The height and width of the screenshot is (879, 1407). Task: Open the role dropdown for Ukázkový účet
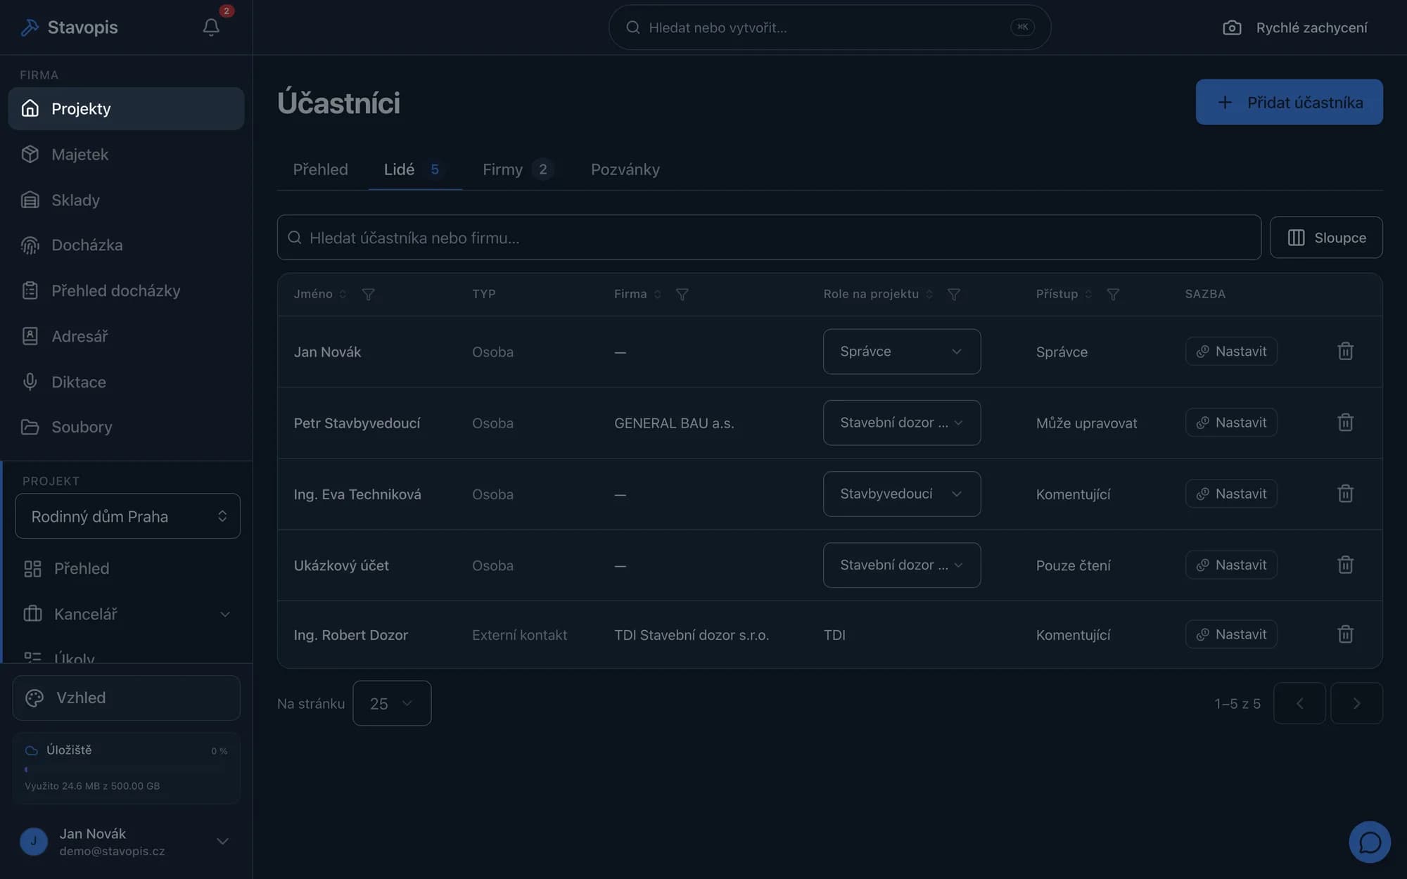click(x=901, y=564)
